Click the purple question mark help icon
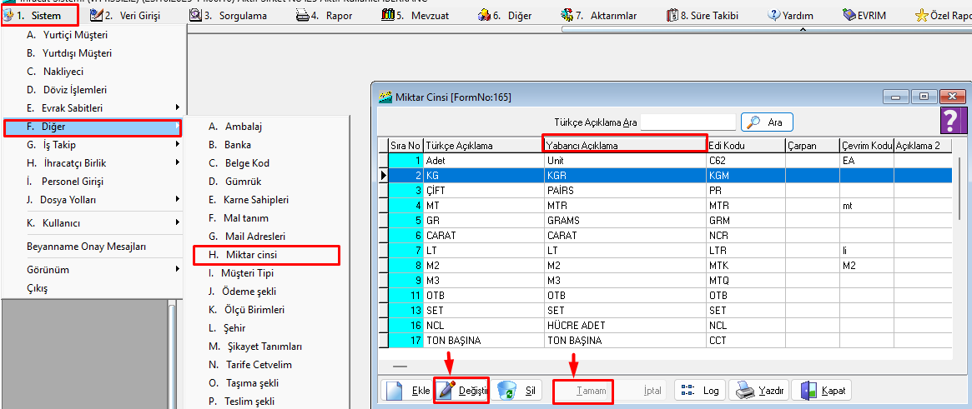This screenshot has height=409, width=972. tap(953, 120)
